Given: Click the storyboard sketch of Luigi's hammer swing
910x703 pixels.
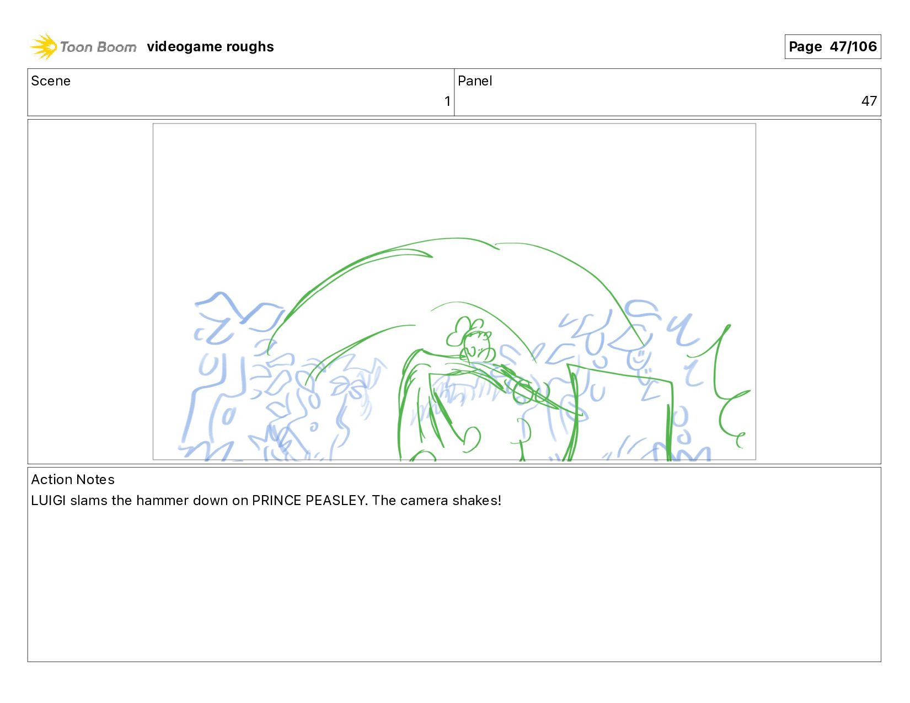Looking at the screenshot, I should tap(454, 292).
